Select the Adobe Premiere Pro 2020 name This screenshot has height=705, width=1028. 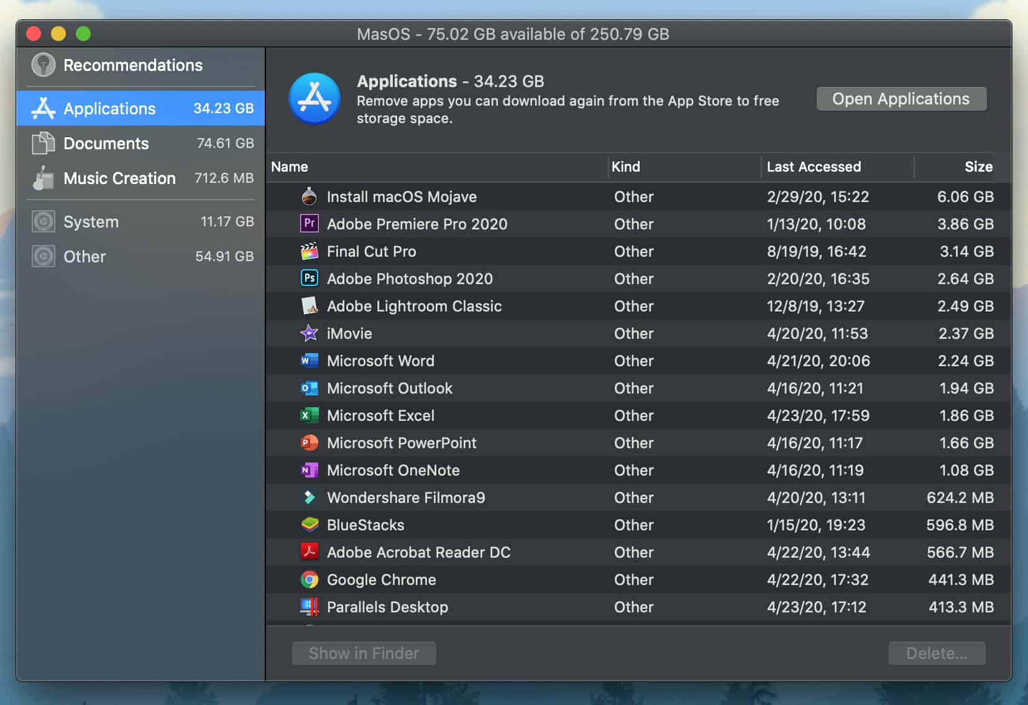[417, 224]
